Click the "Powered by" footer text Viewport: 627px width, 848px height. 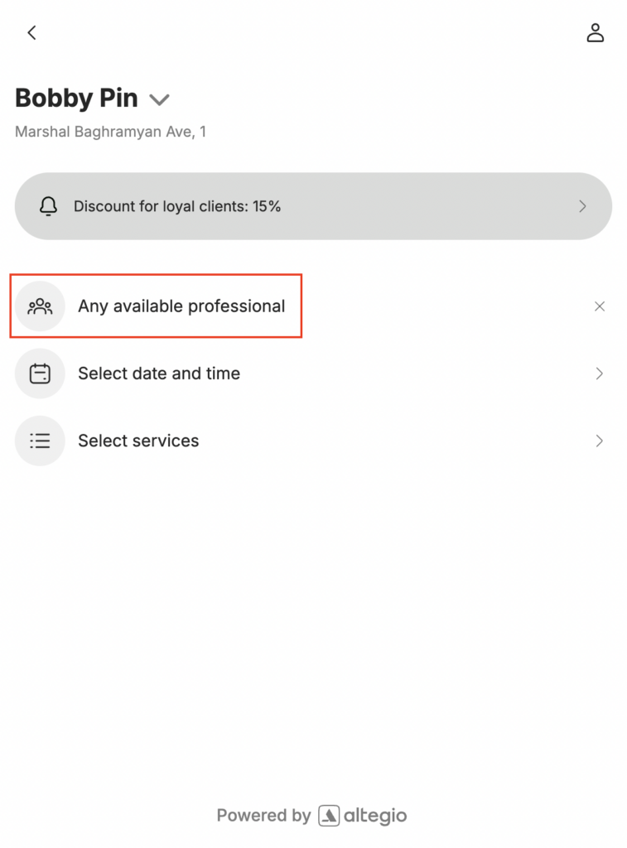[263, 816]
